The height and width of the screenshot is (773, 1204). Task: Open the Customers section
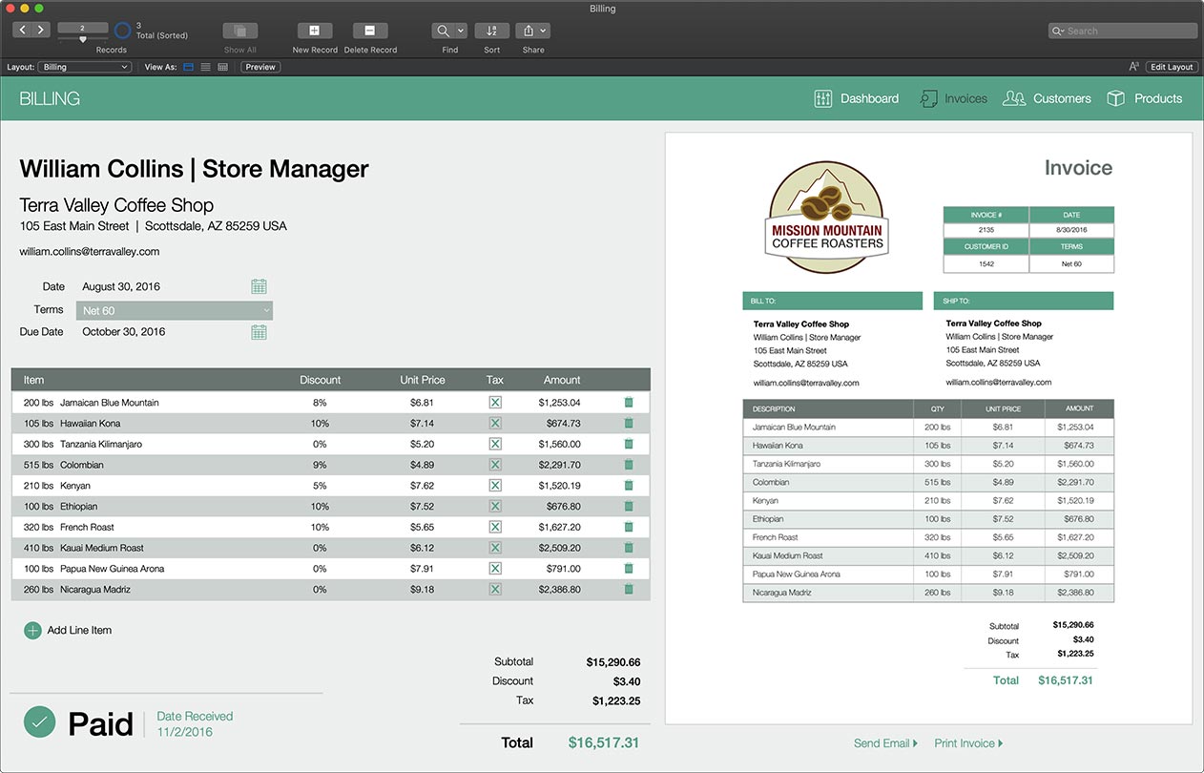click(1047, 98)
